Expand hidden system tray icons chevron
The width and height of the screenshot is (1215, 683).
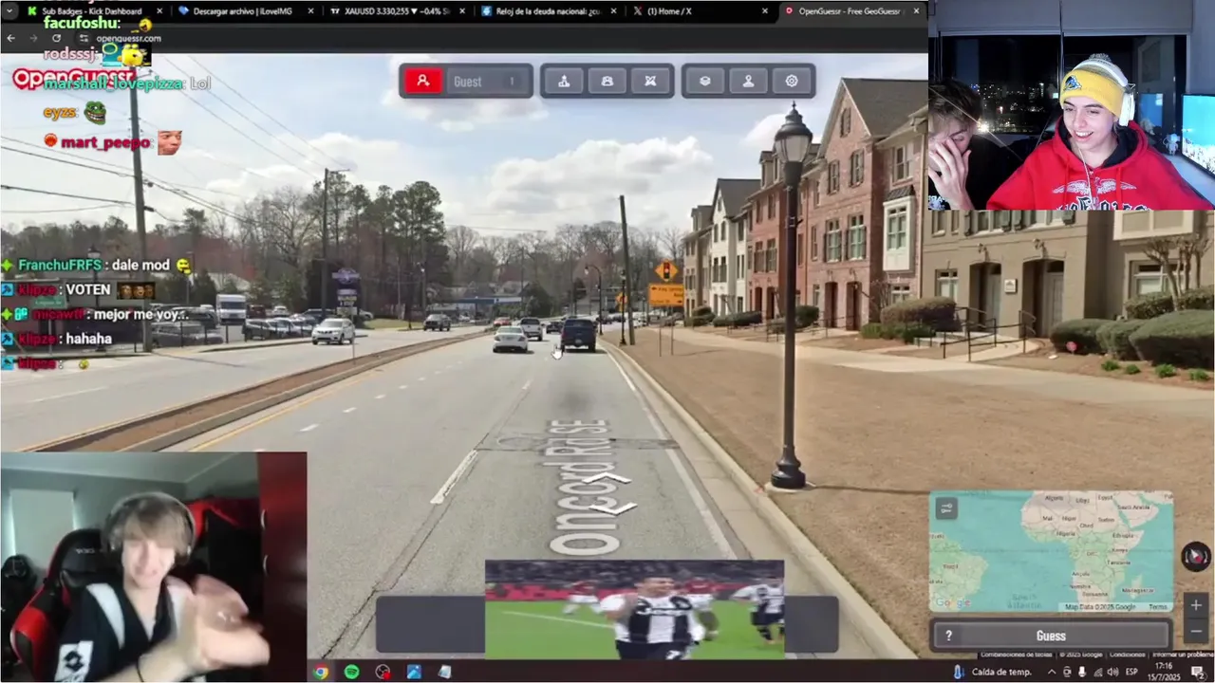tap(1052, 672)
